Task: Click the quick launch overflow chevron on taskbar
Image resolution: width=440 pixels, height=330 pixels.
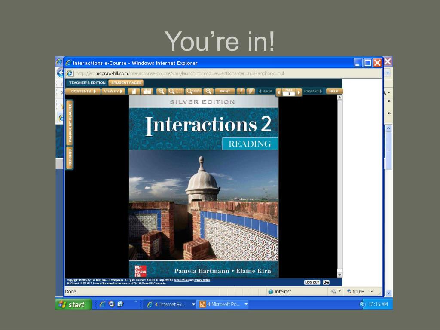Action: coord(135,302)
